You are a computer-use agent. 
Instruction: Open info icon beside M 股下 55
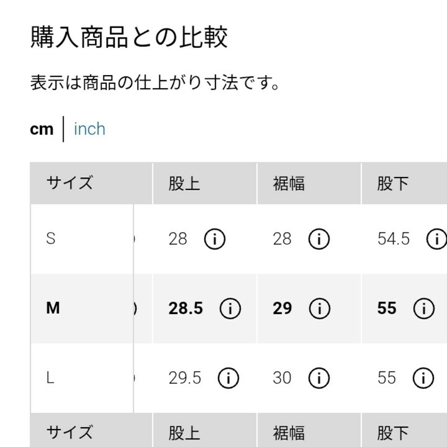coord(424,308)
